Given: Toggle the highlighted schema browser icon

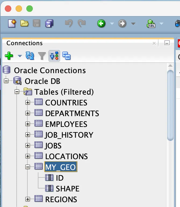Looking at the screenshot, I should tap(54, 56).
